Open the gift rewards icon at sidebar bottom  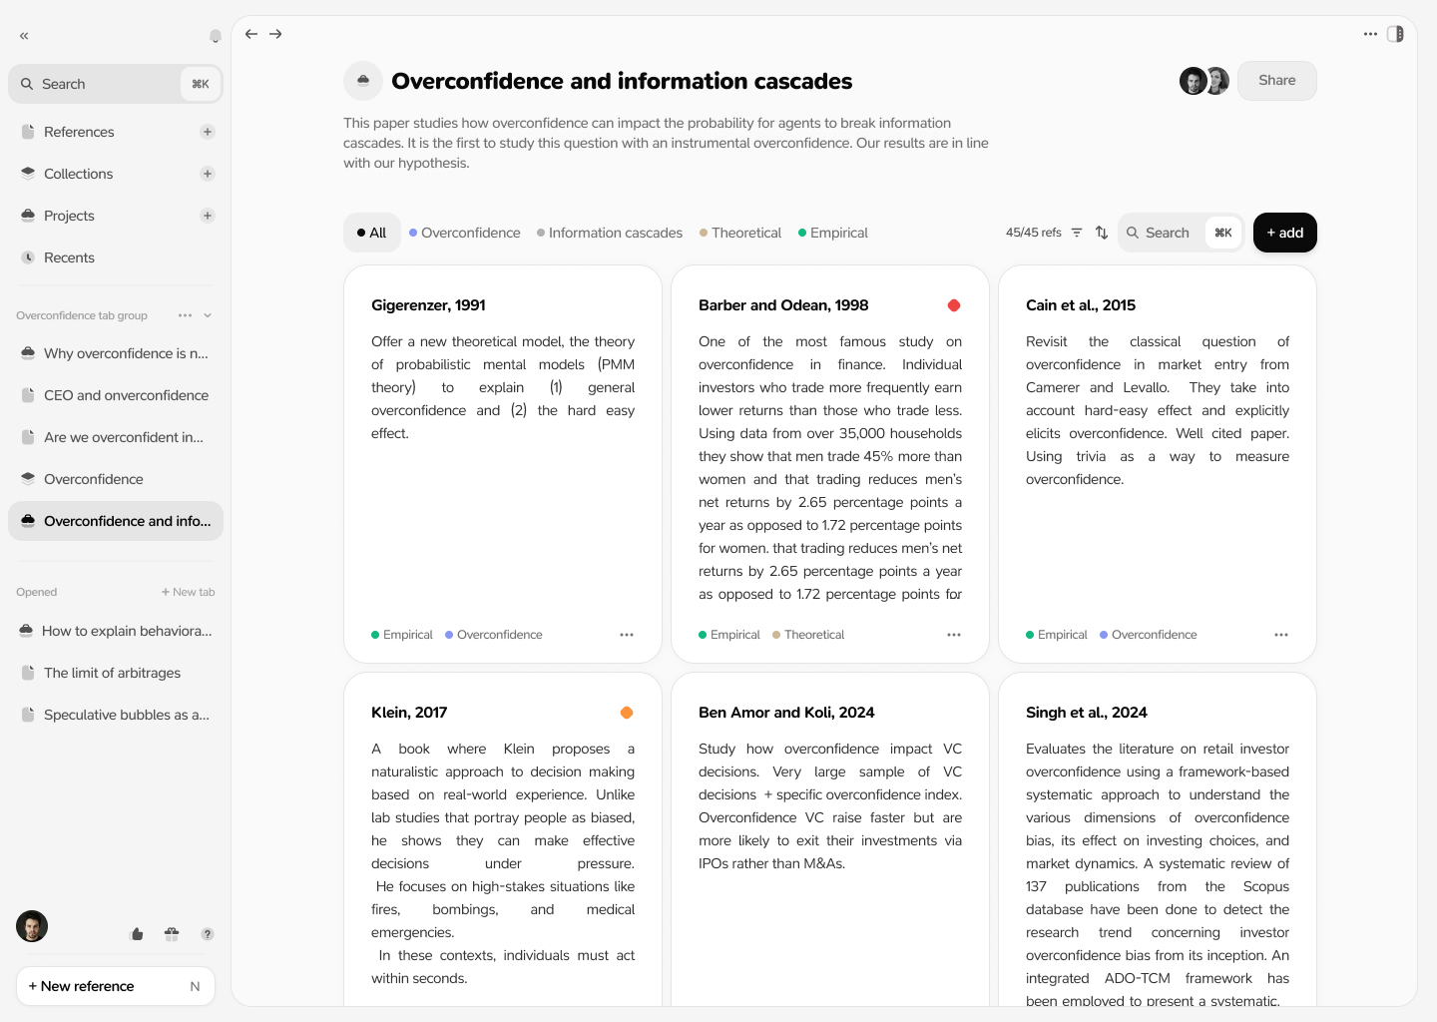172,934
